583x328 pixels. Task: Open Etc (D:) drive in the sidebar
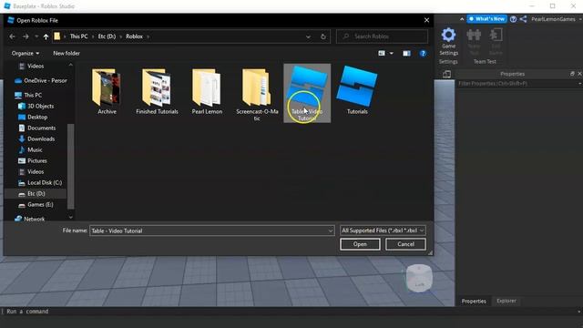click(x=36, y=193)
